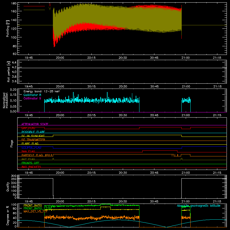
Task: Click the FRONTS_OFF label
Action: (30, 163)
